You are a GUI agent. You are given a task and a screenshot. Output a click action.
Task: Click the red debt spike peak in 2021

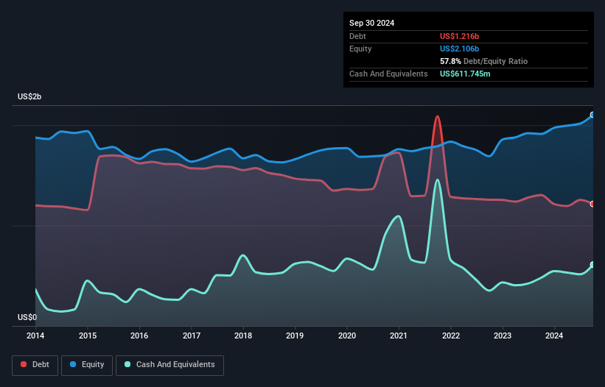coord(437,116)
